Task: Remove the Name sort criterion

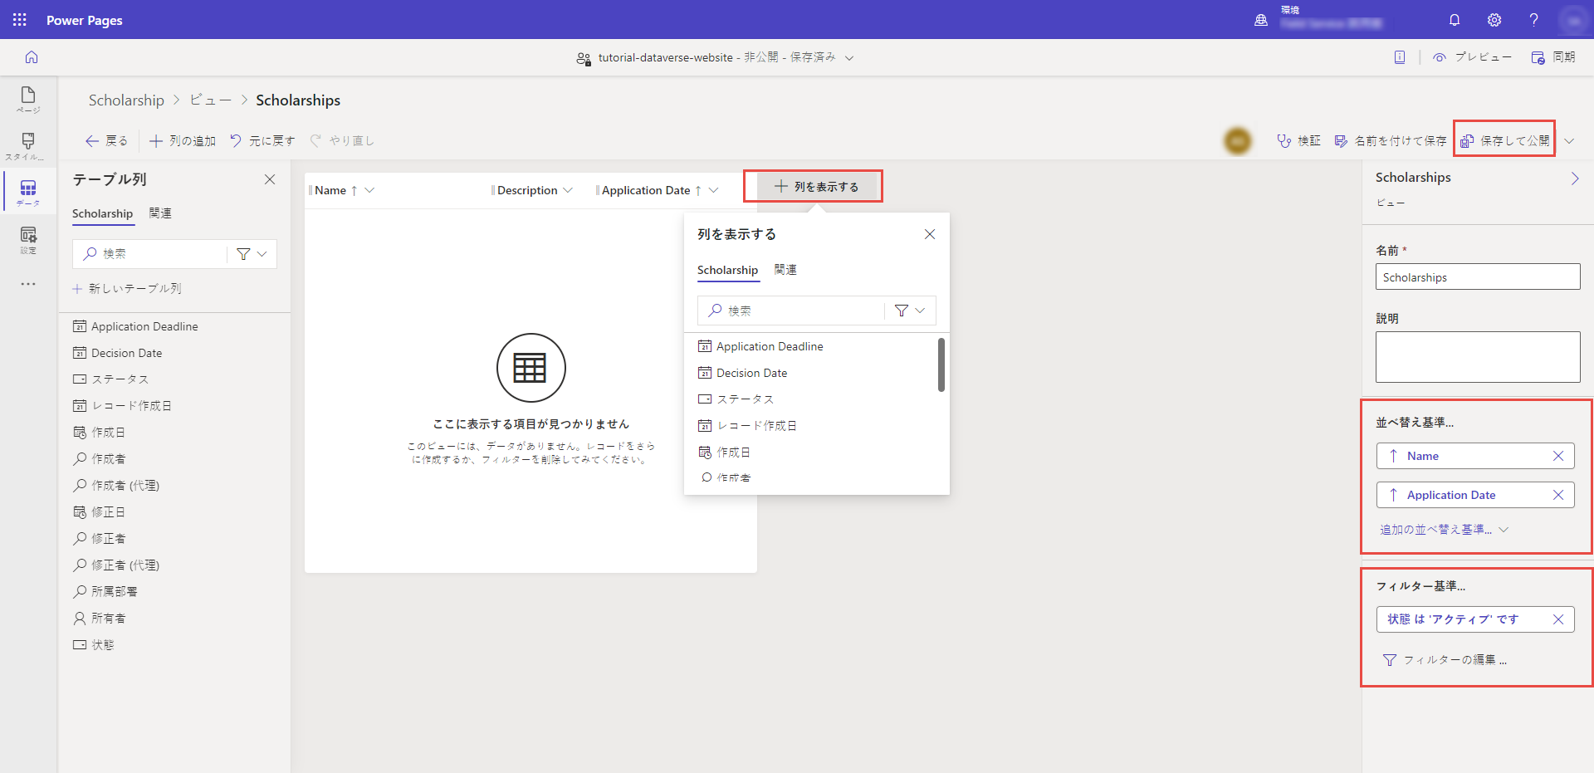Action: [1557, 456]
